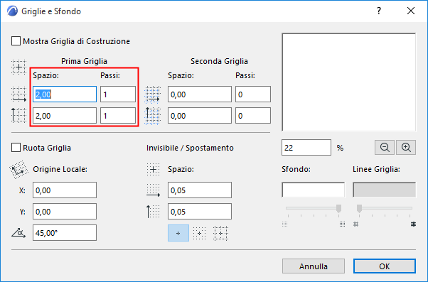This screenshot has width=428, height=282.
Task: Click Prima Griglia horizontal Passi field
Action: point(118,94)
